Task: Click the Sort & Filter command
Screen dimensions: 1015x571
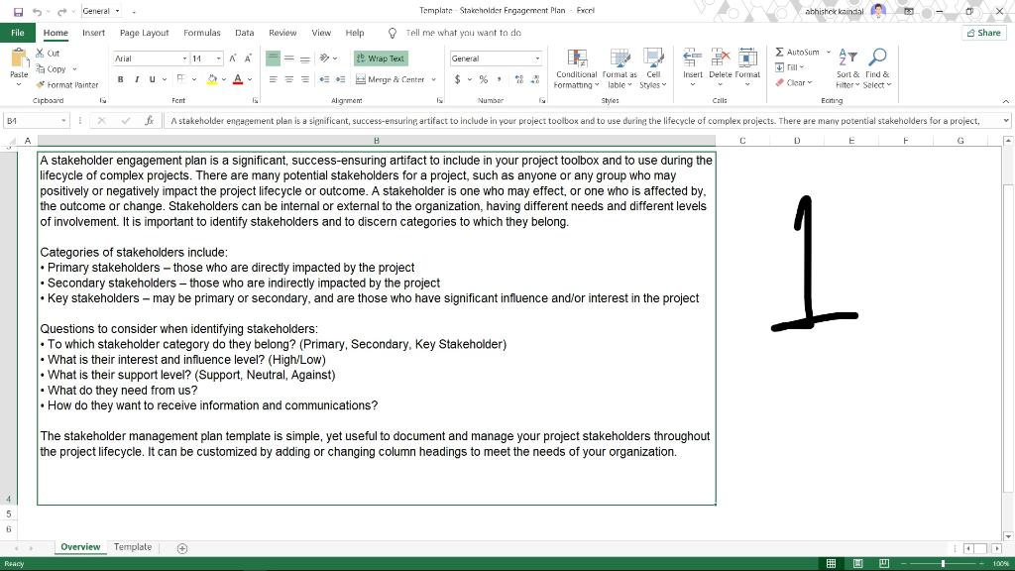Action: pyautogui.click(x=848, y=67)
